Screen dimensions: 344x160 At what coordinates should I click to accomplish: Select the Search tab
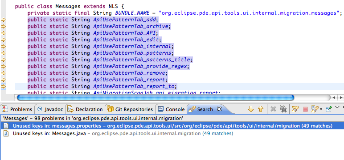pyautogui.click(x=205, y=109)
